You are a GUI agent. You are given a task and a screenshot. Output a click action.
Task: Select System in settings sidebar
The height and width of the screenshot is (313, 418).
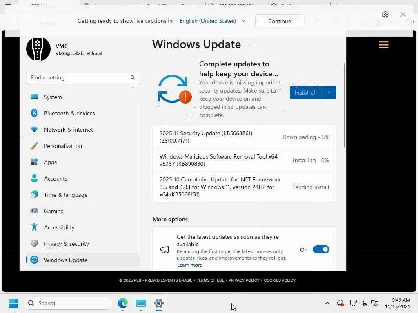tap(83, 97)
